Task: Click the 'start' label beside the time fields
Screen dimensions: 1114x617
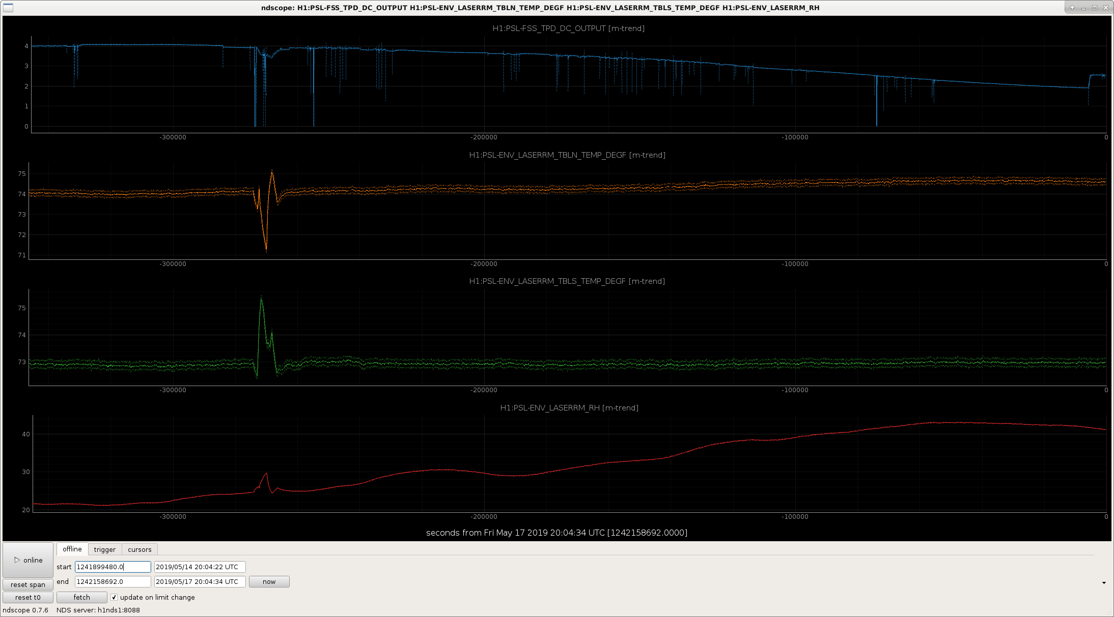Action: [64, 567]
